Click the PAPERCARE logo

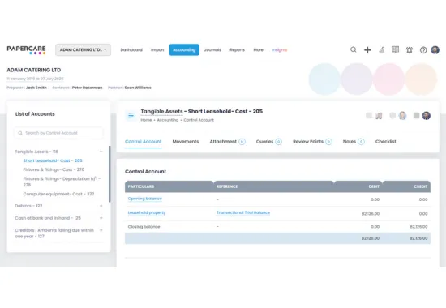[x=26, y=49]
